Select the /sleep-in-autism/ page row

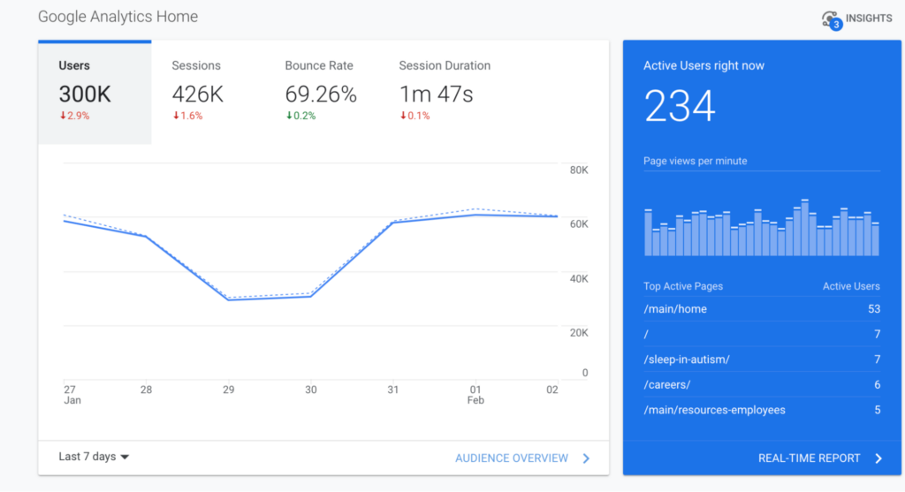(x=761, y=360)
